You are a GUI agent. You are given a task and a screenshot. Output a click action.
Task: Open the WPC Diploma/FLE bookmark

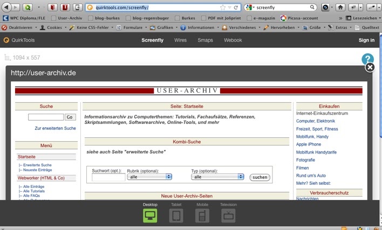click(24, 18)
